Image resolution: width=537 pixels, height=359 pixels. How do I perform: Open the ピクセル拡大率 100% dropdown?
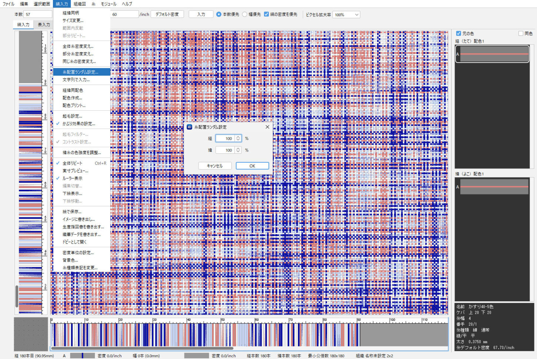click(x=346, y=15)
